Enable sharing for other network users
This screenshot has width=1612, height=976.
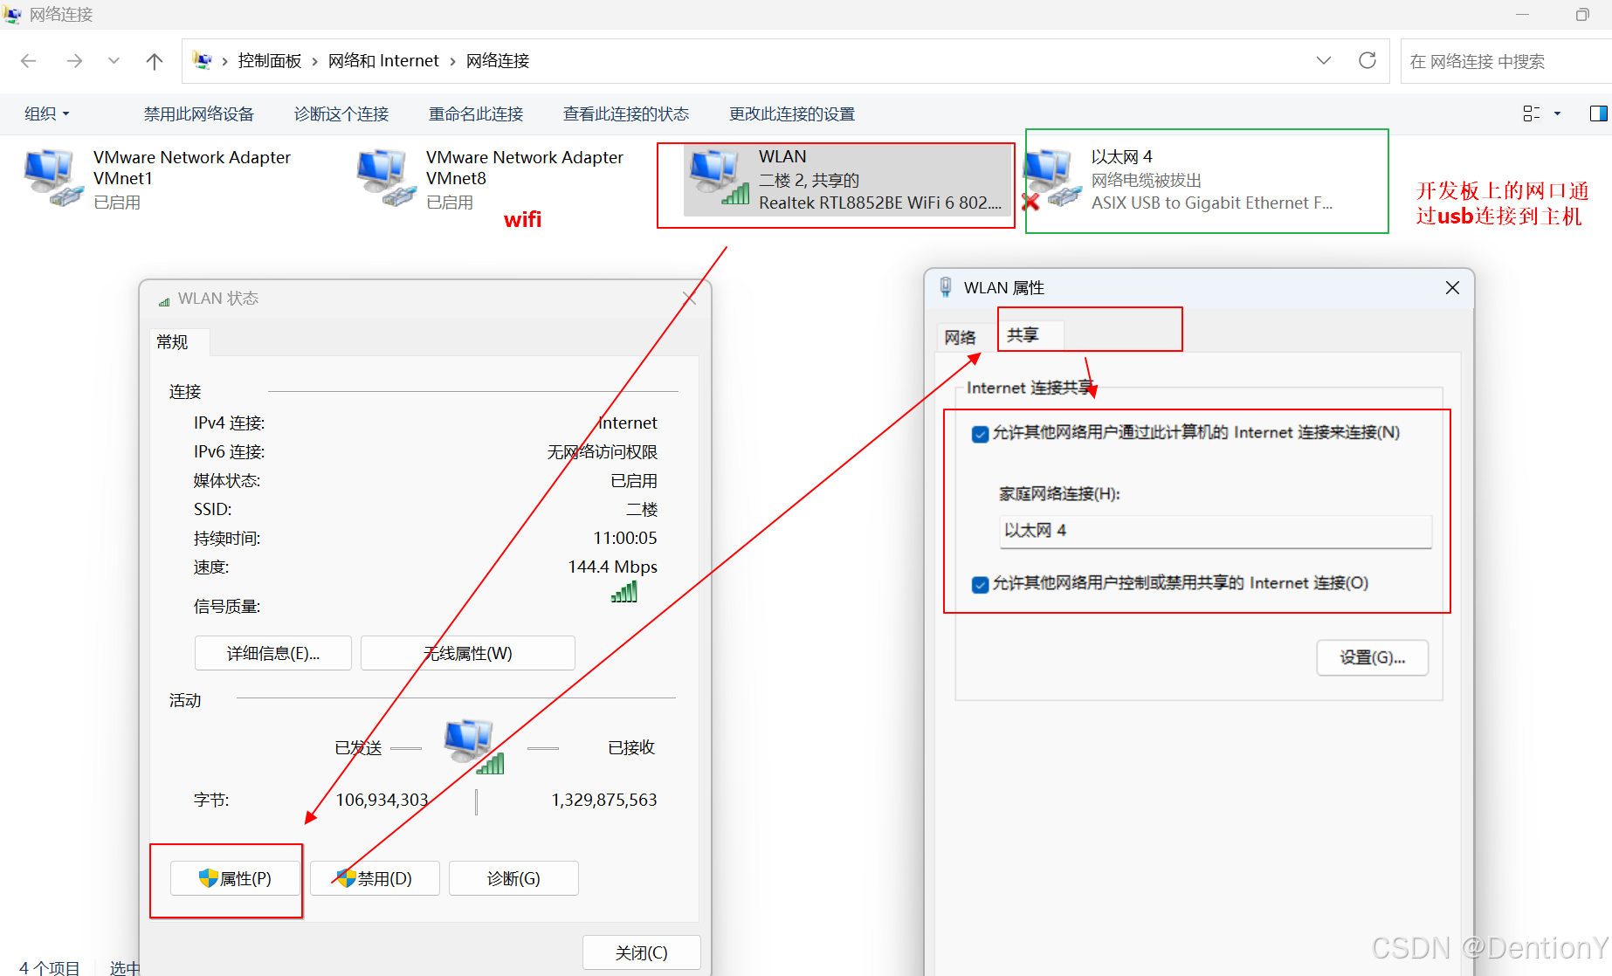click(980, 433)
